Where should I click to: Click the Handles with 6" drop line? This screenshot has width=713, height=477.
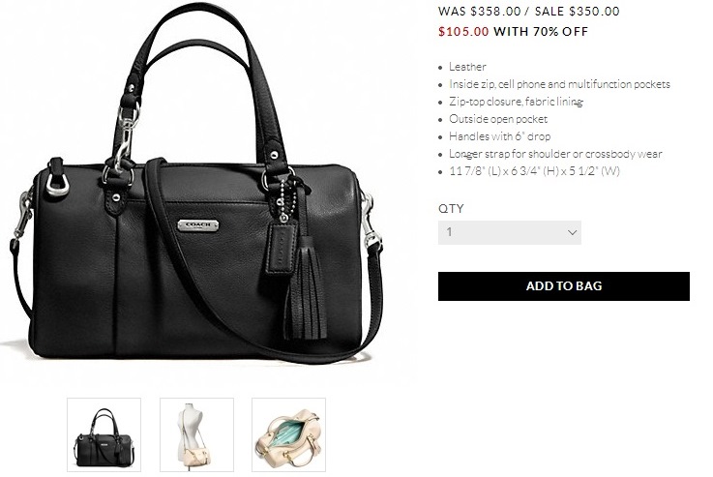pos(500,136)
